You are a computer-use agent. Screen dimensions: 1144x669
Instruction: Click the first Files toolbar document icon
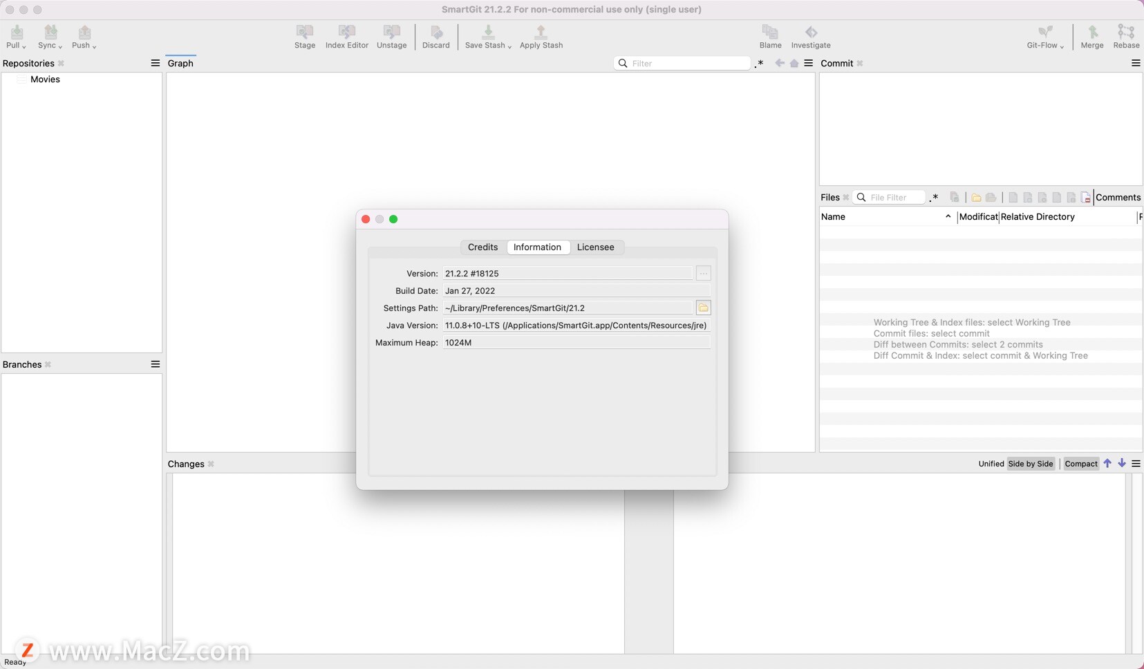click(x=1013, y=198)
